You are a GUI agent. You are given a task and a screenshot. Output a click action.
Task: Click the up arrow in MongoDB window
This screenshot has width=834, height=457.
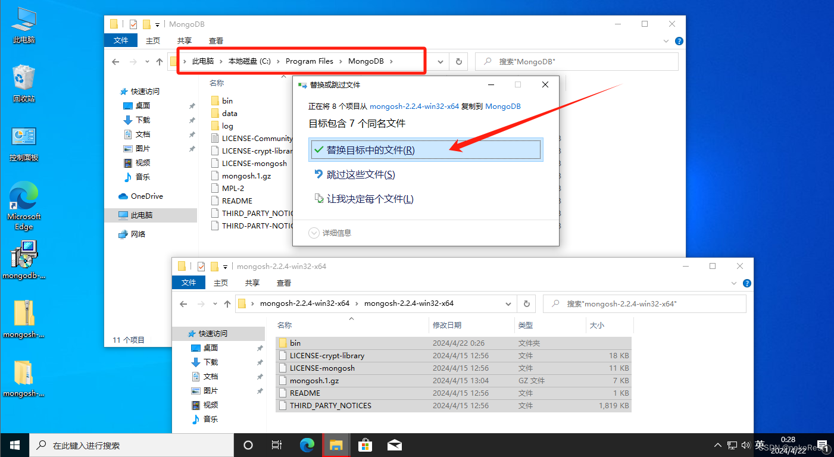tap(159, 61)
